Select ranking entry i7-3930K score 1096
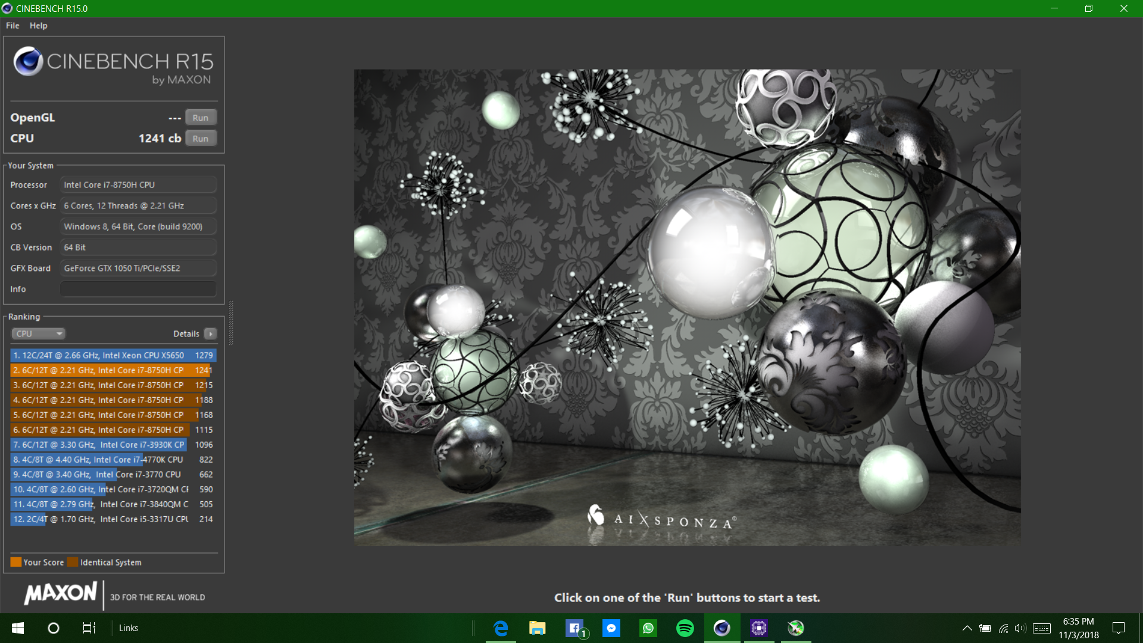 [x=113, y=444]
